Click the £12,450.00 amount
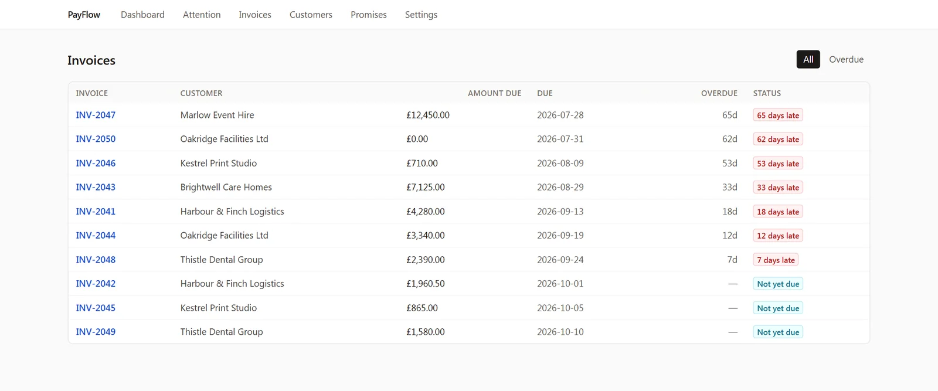 [428, 115]
